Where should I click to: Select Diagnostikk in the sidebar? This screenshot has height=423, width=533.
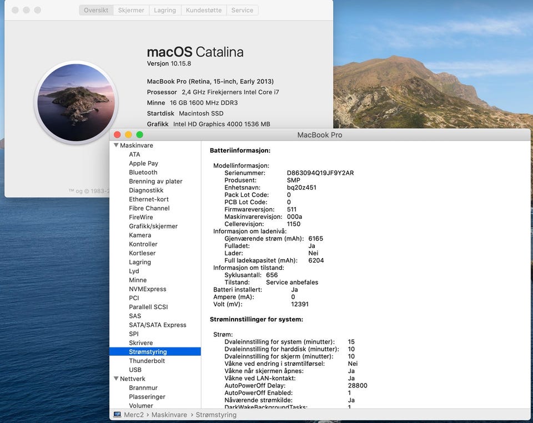[x=146, y=190]
